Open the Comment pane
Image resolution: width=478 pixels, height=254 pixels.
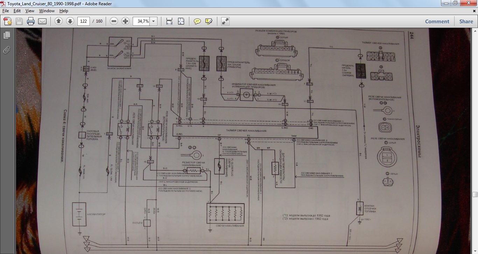coord(437,21)
